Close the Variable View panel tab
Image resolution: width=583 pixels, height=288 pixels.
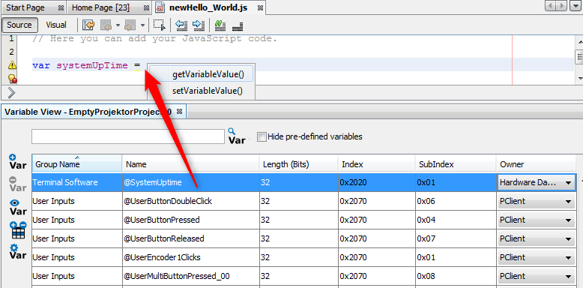tap(179, 112)
